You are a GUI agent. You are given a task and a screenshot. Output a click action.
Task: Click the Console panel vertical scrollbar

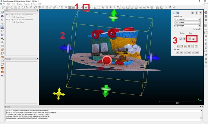tap(201, 115)
